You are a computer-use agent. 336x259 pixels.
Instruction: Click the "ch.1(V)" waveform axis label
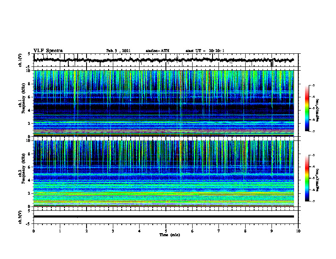click(x=20, y=60)
